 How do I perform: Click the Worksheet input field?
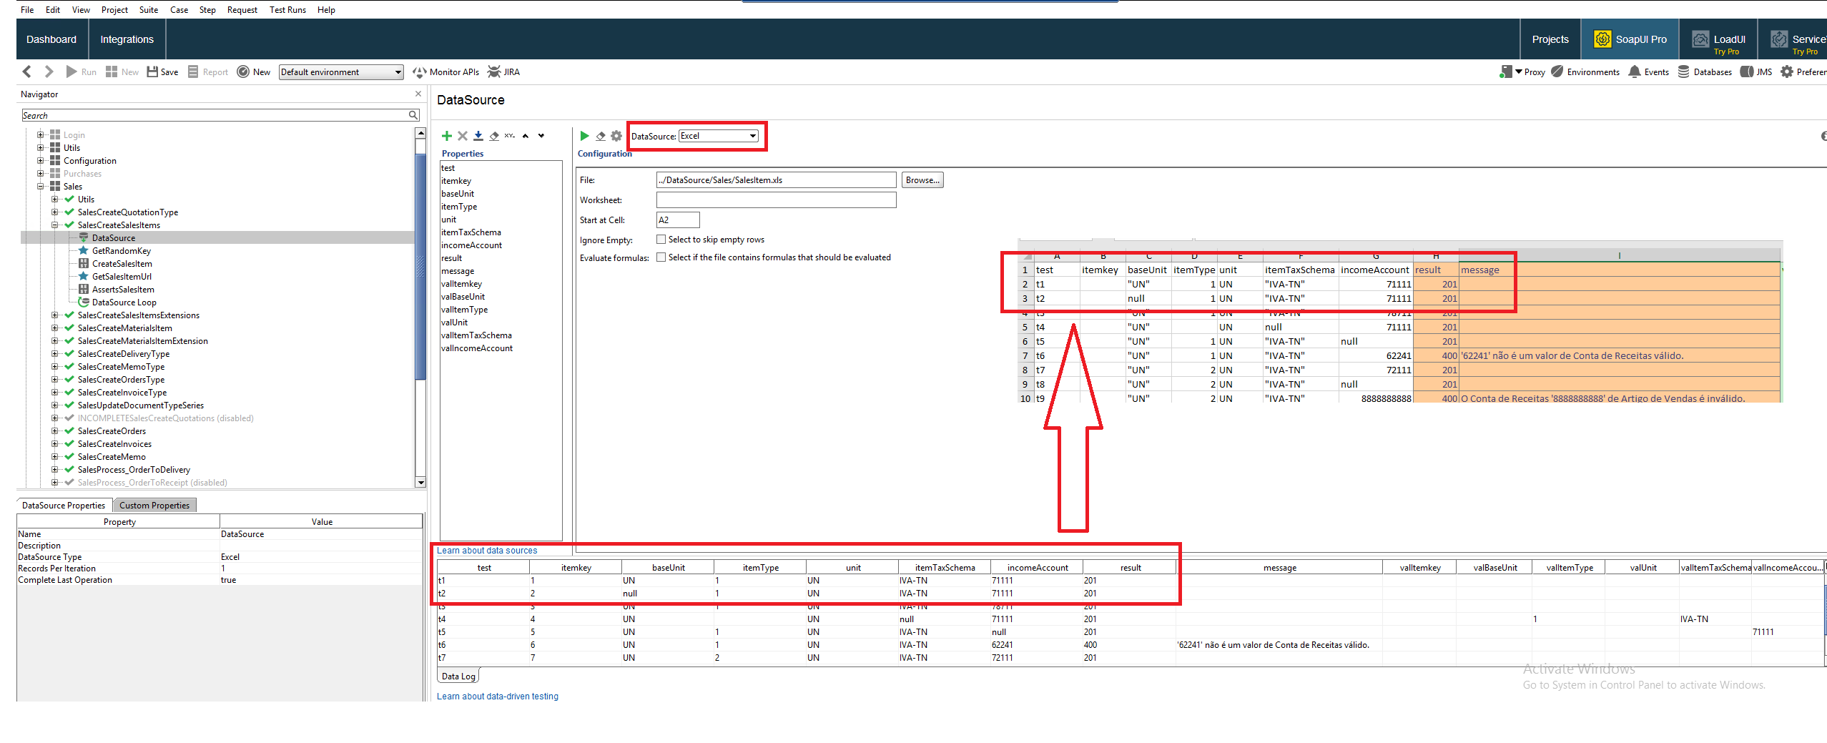[x=776, y=200]
